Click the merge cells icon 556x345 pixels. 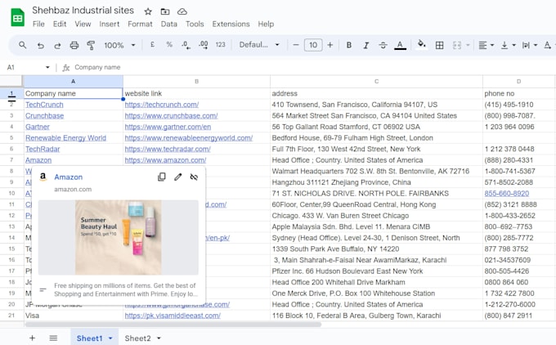[x=457, y=45]
